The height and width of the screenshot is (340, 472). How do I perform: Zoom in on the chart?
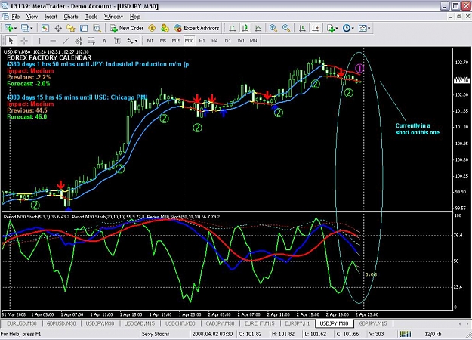click(273, 28)
